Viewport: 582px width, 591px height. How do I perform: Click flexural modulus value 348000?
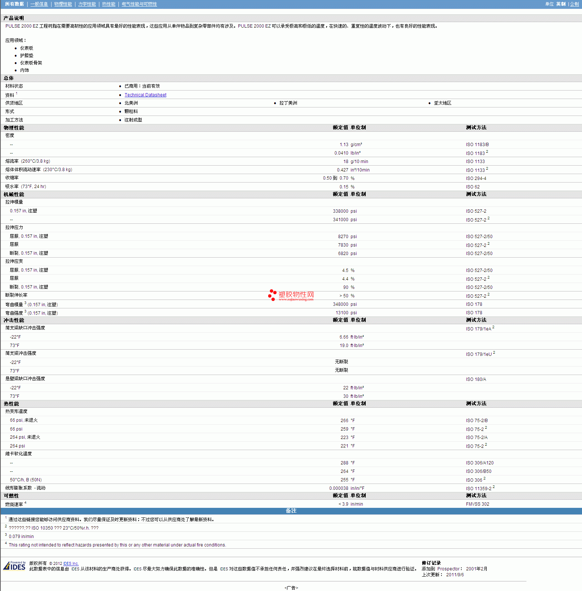point(341,304)
